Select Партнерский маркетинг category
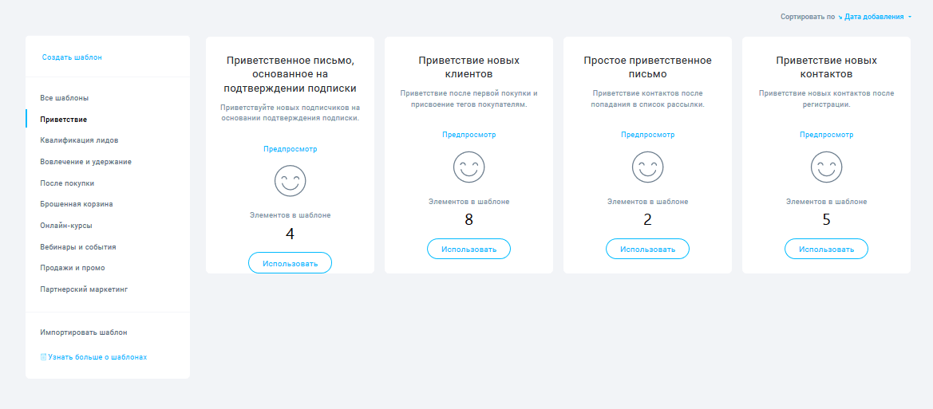Image resolution: width=933 pixels, height=409 pixels. (x=84, y=289)
